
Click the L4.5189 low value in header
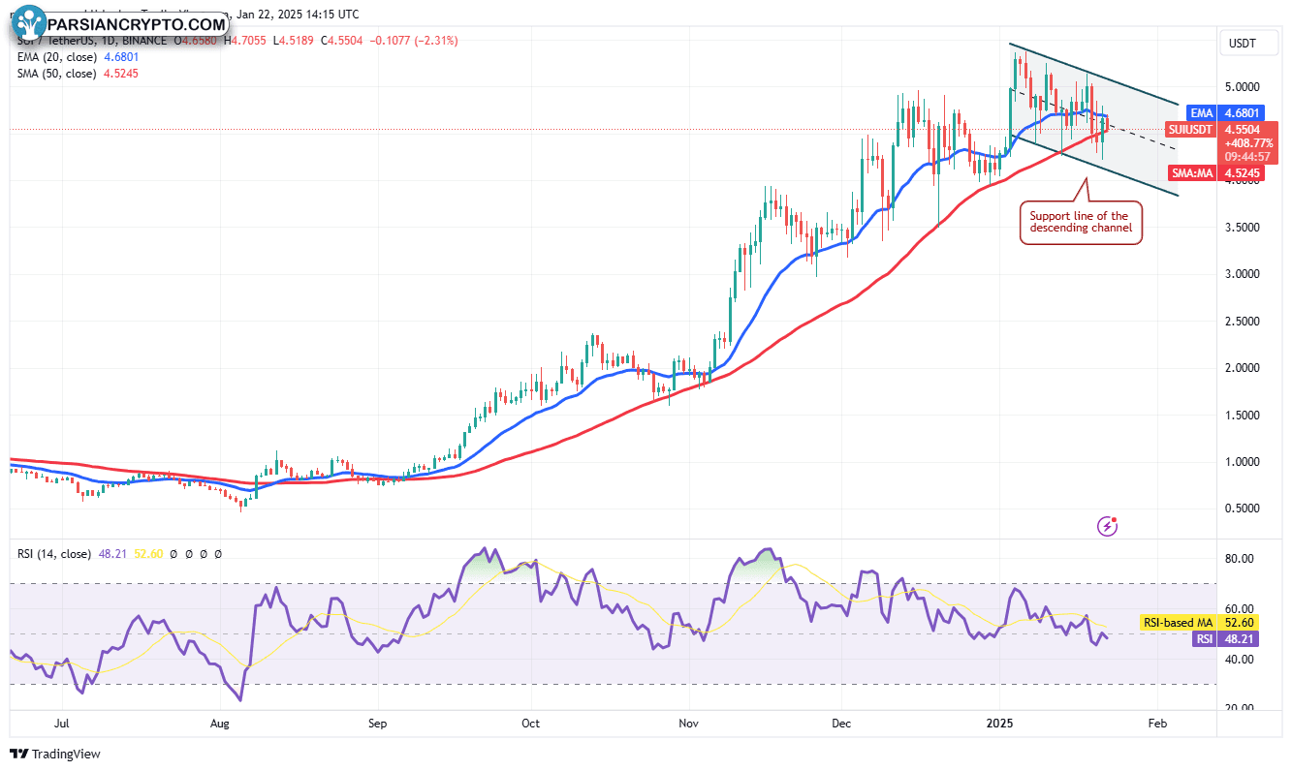click(295, 41)
